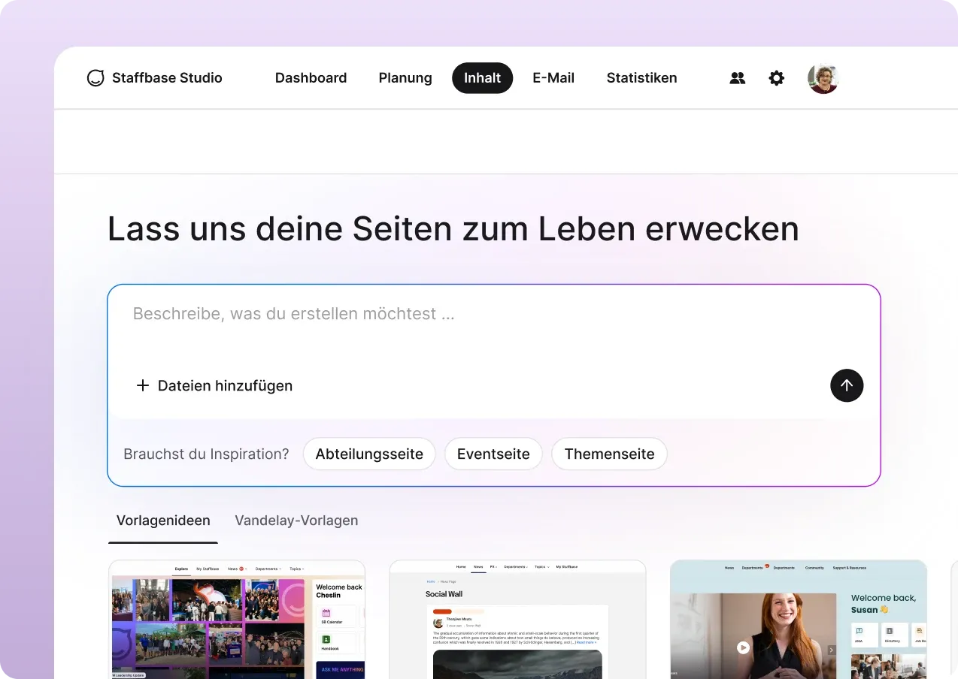Image resolution: width=958 pixels, height=679 pixels.
Task: Expand the Departments dropdown in the first template
Action: 268,569
